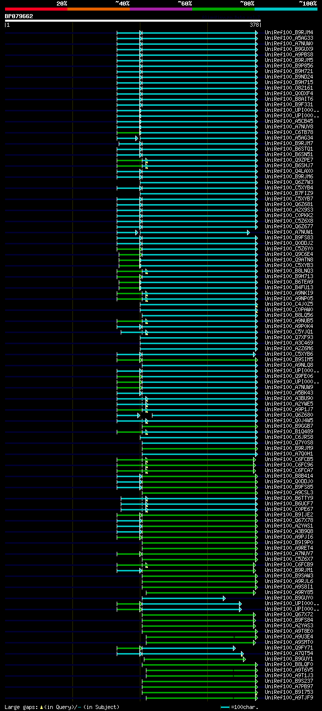This screenshot has height=711, width=322.
Task: Select the UniRef100_B9H721 label
Action: click(x=289, y=71)
